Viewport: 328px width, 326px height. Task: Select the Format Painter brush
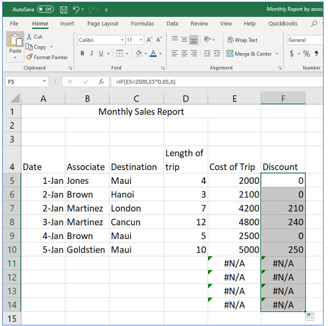(x=29, y=57)
